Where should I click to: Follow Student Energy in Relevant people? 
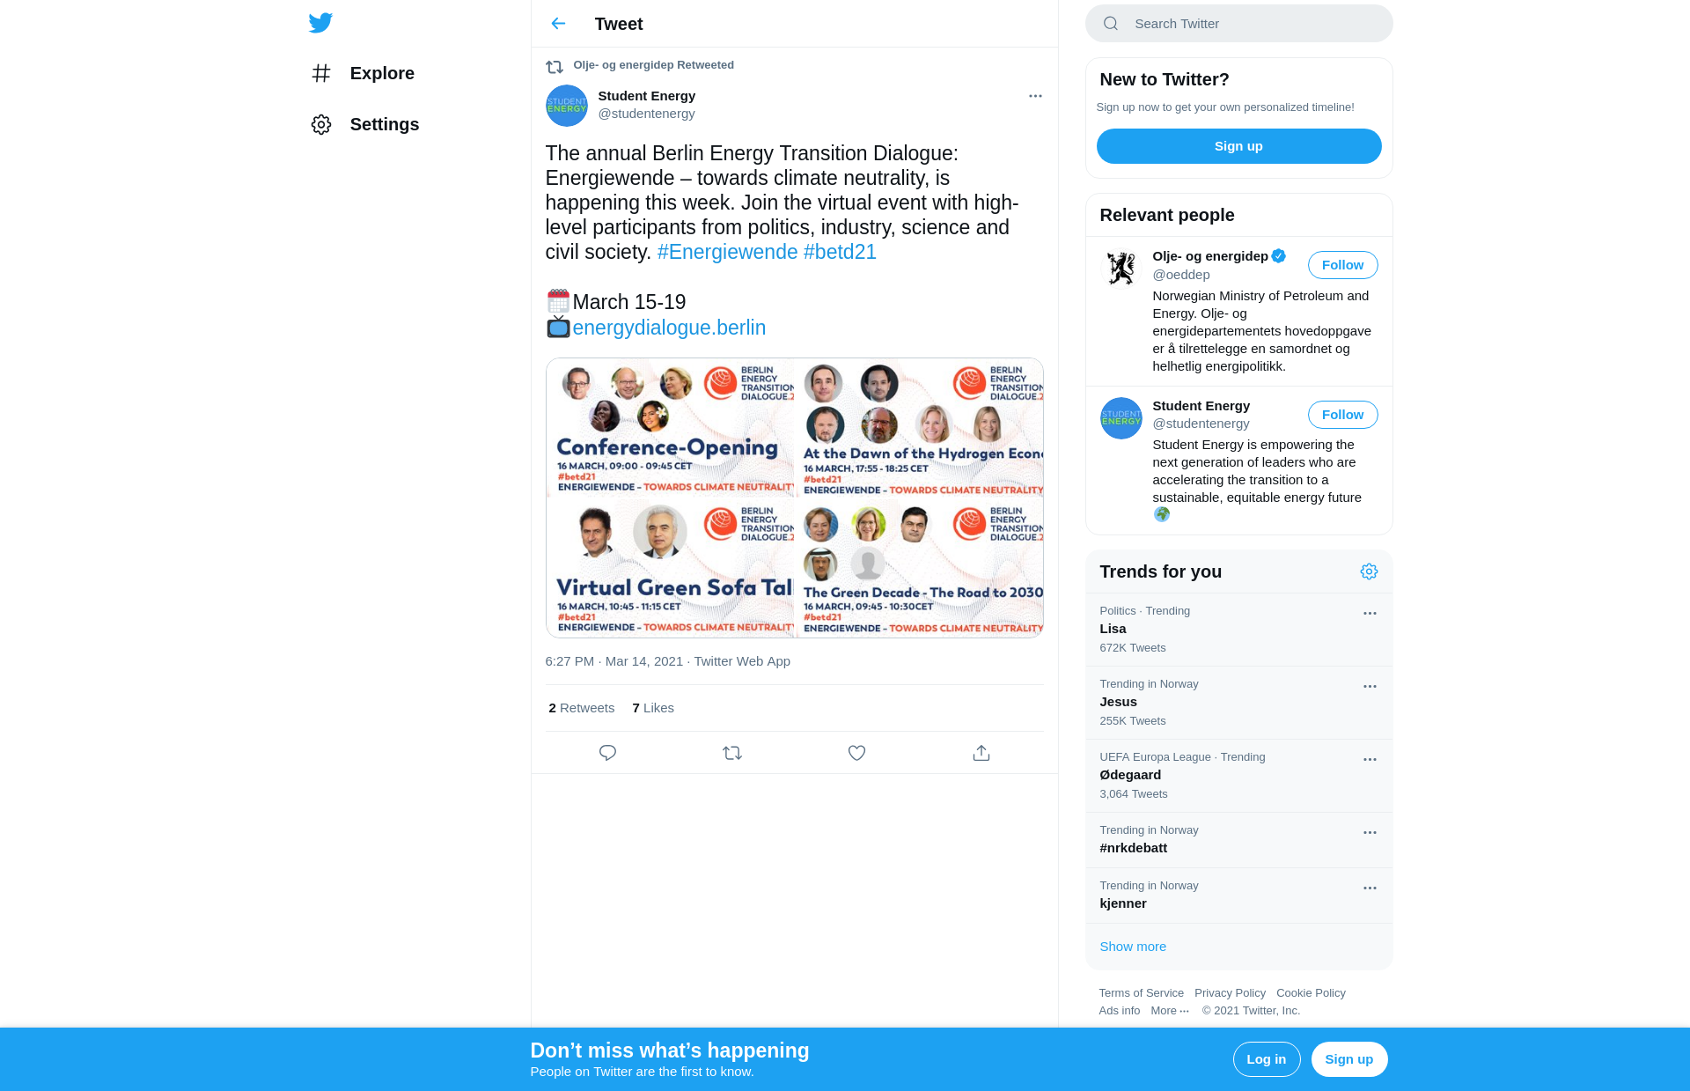(1342, 415)
